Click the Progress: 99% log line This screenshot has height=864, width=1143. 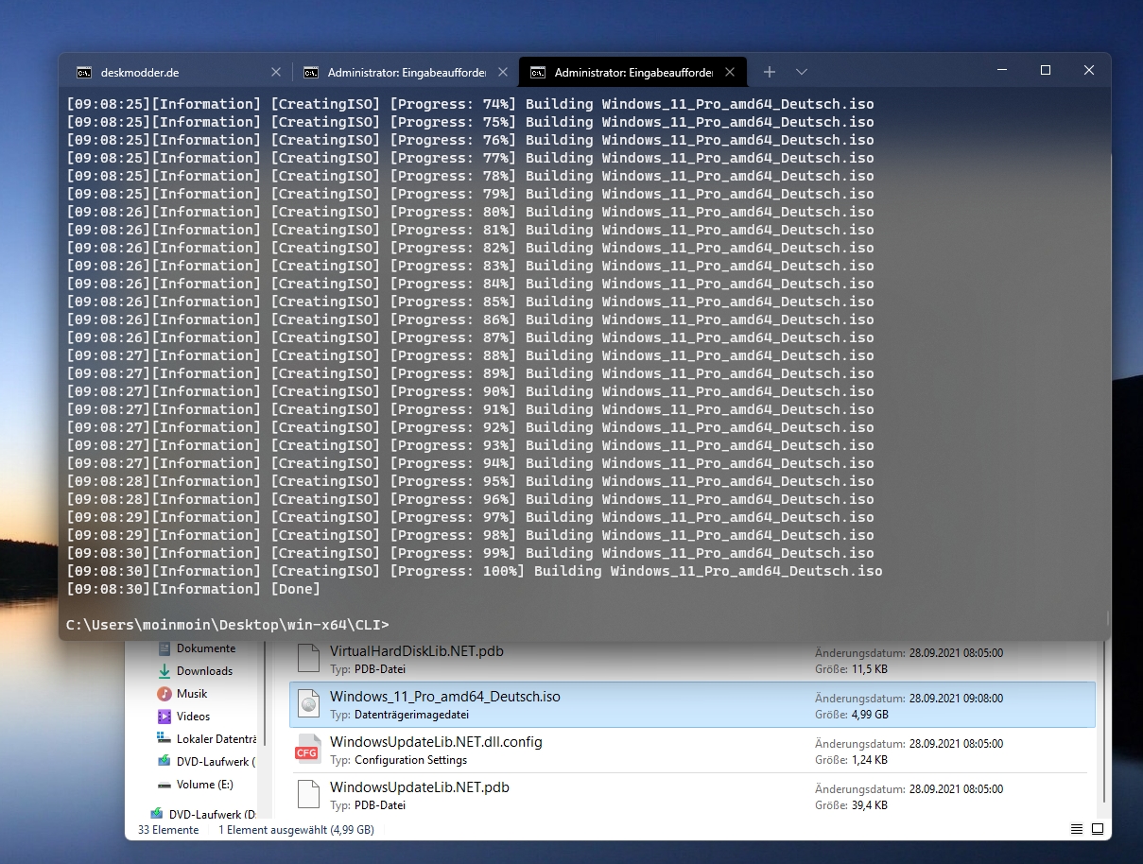(x=470, y=553)
